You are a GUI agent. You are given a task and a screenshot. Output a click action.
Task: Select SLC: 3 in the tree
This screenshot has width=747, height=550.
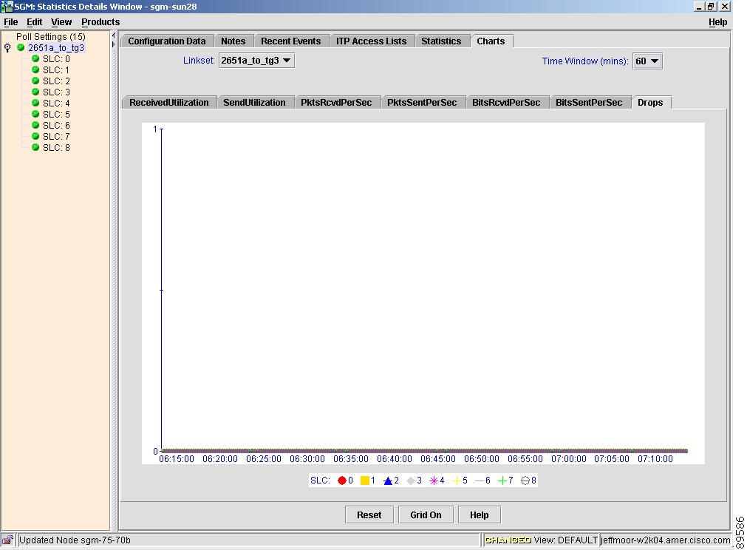point(56,92)
